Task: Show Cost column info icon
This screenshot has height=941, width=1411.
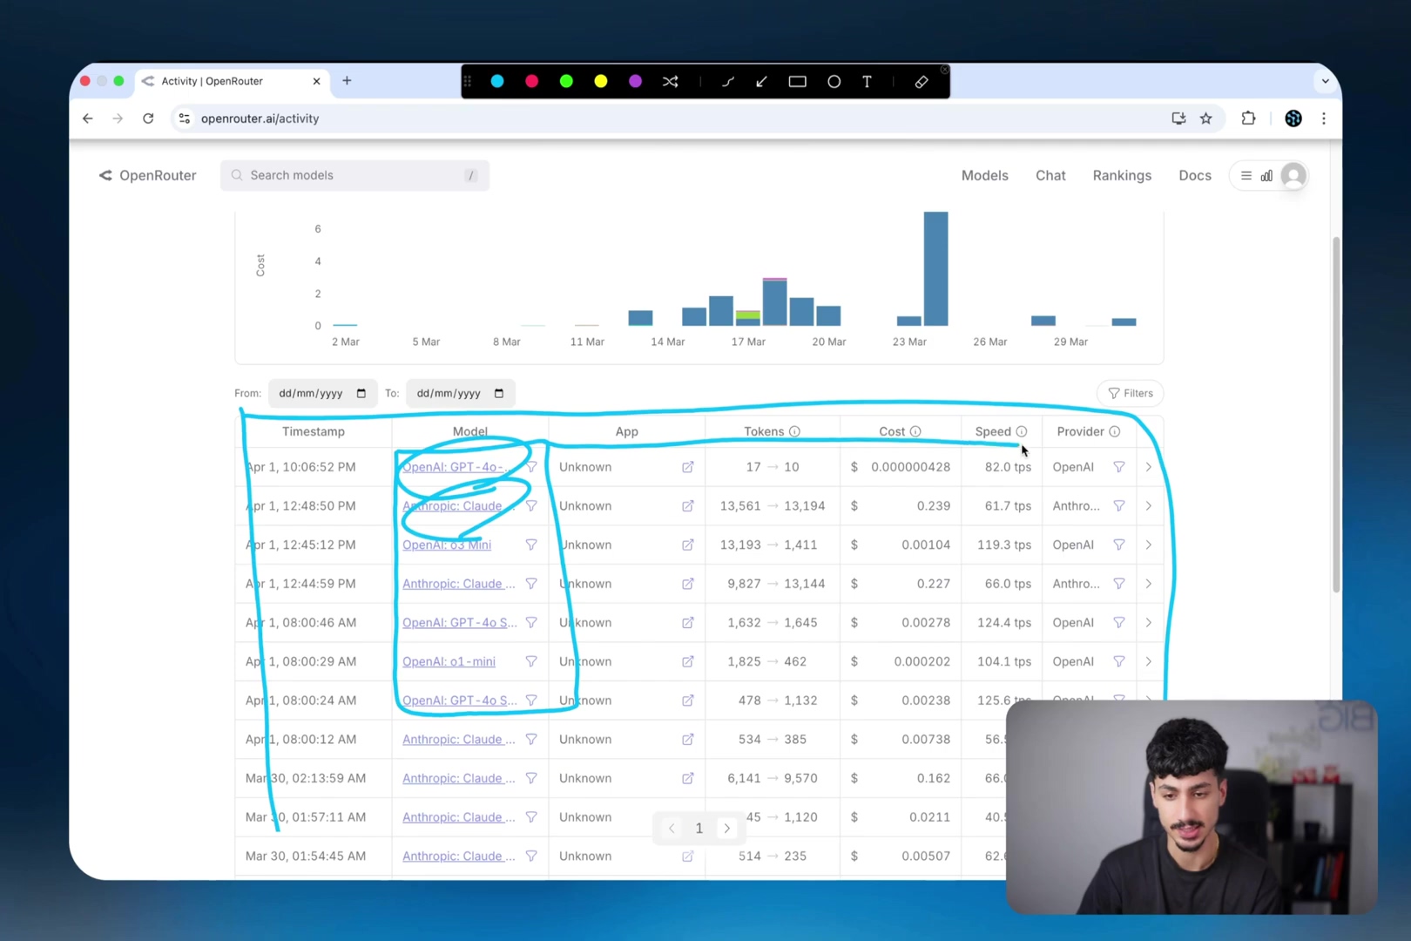Action: point(915,431)
